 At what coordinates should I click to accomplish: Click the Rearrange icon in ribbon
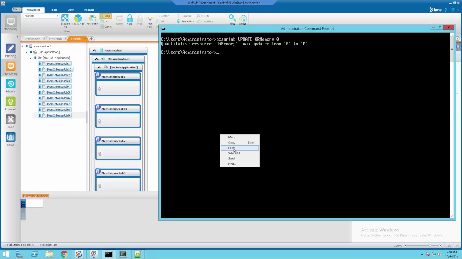(78, 18)
